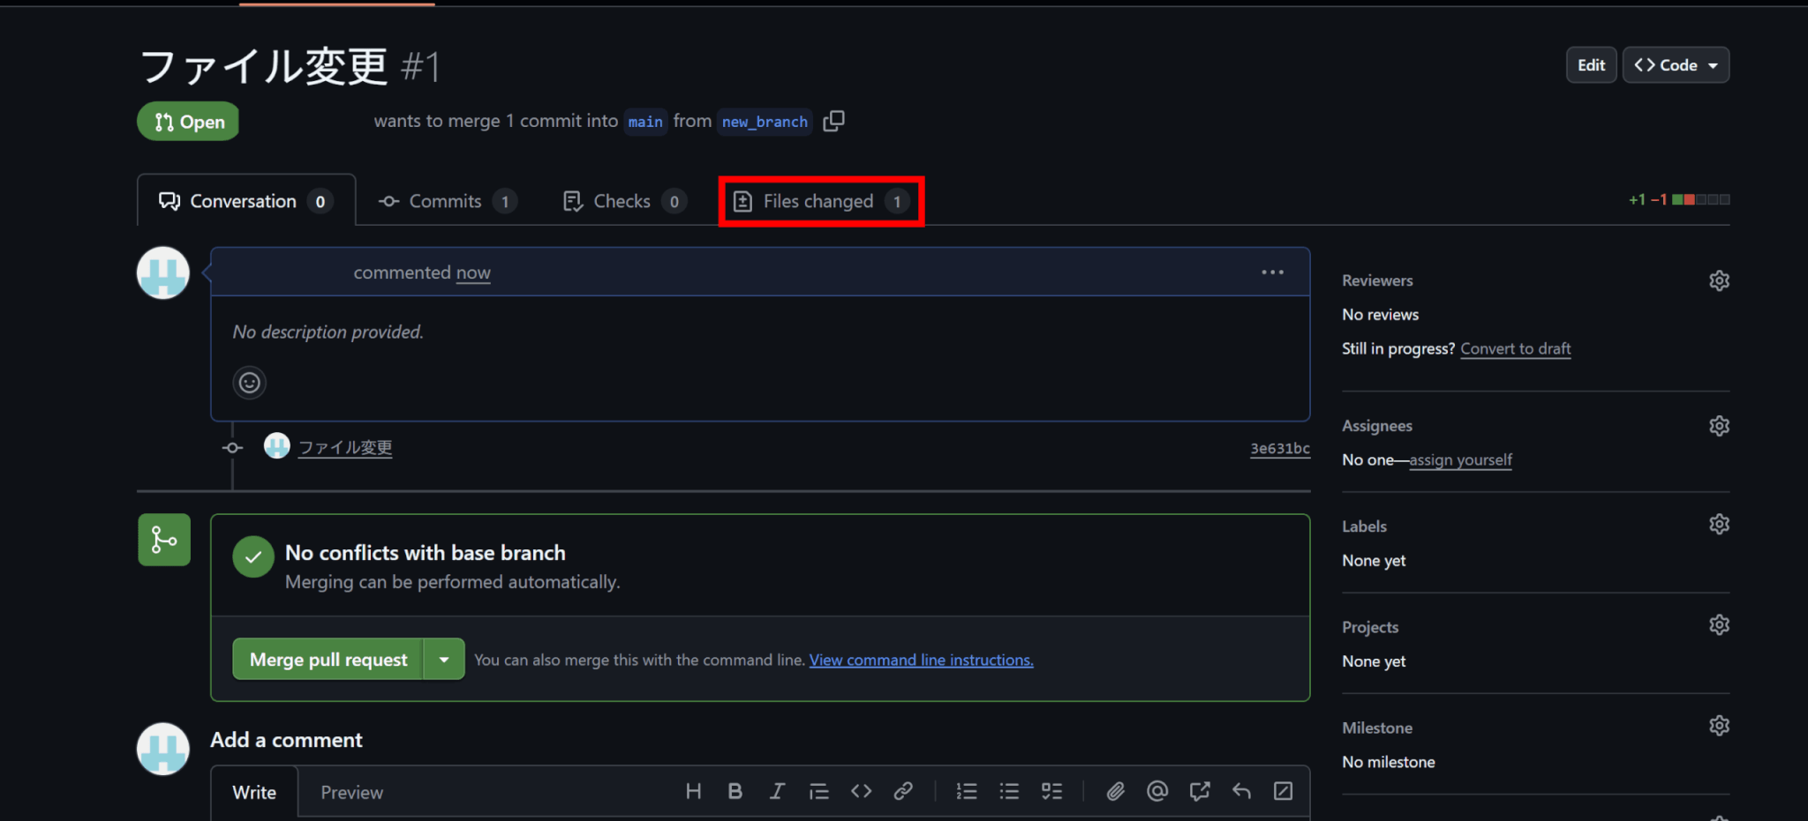Click the Merge pull request button

tap(328, 659)
